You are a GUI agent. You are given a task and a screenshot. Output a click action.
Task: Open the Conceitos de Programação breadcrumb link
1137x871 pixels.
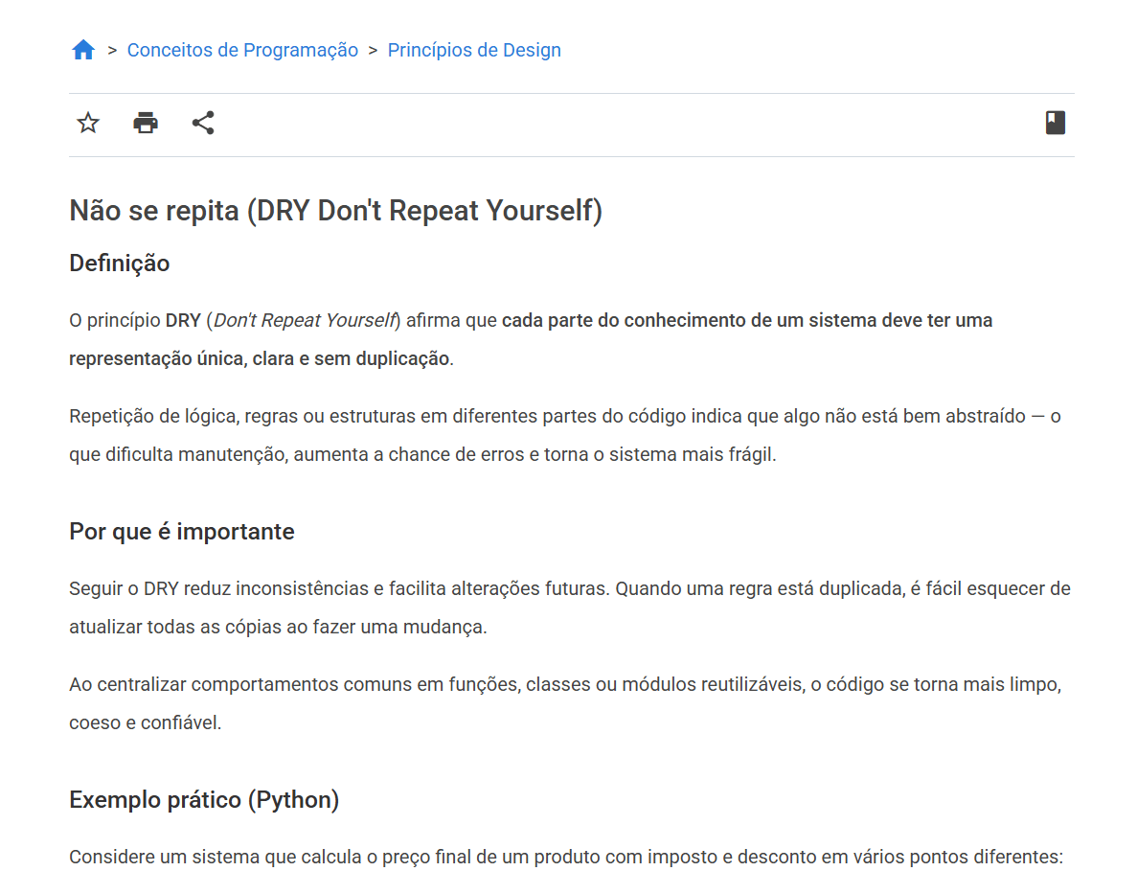242,50
